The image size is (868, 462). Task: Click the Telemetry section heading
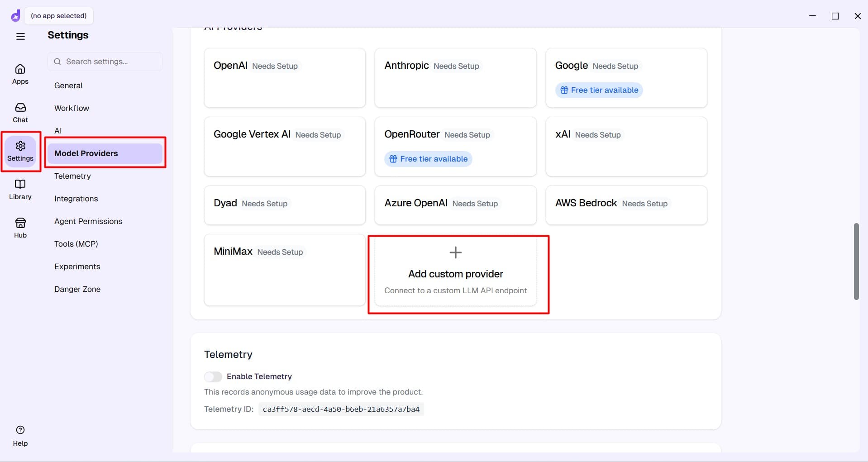[228, 354]
